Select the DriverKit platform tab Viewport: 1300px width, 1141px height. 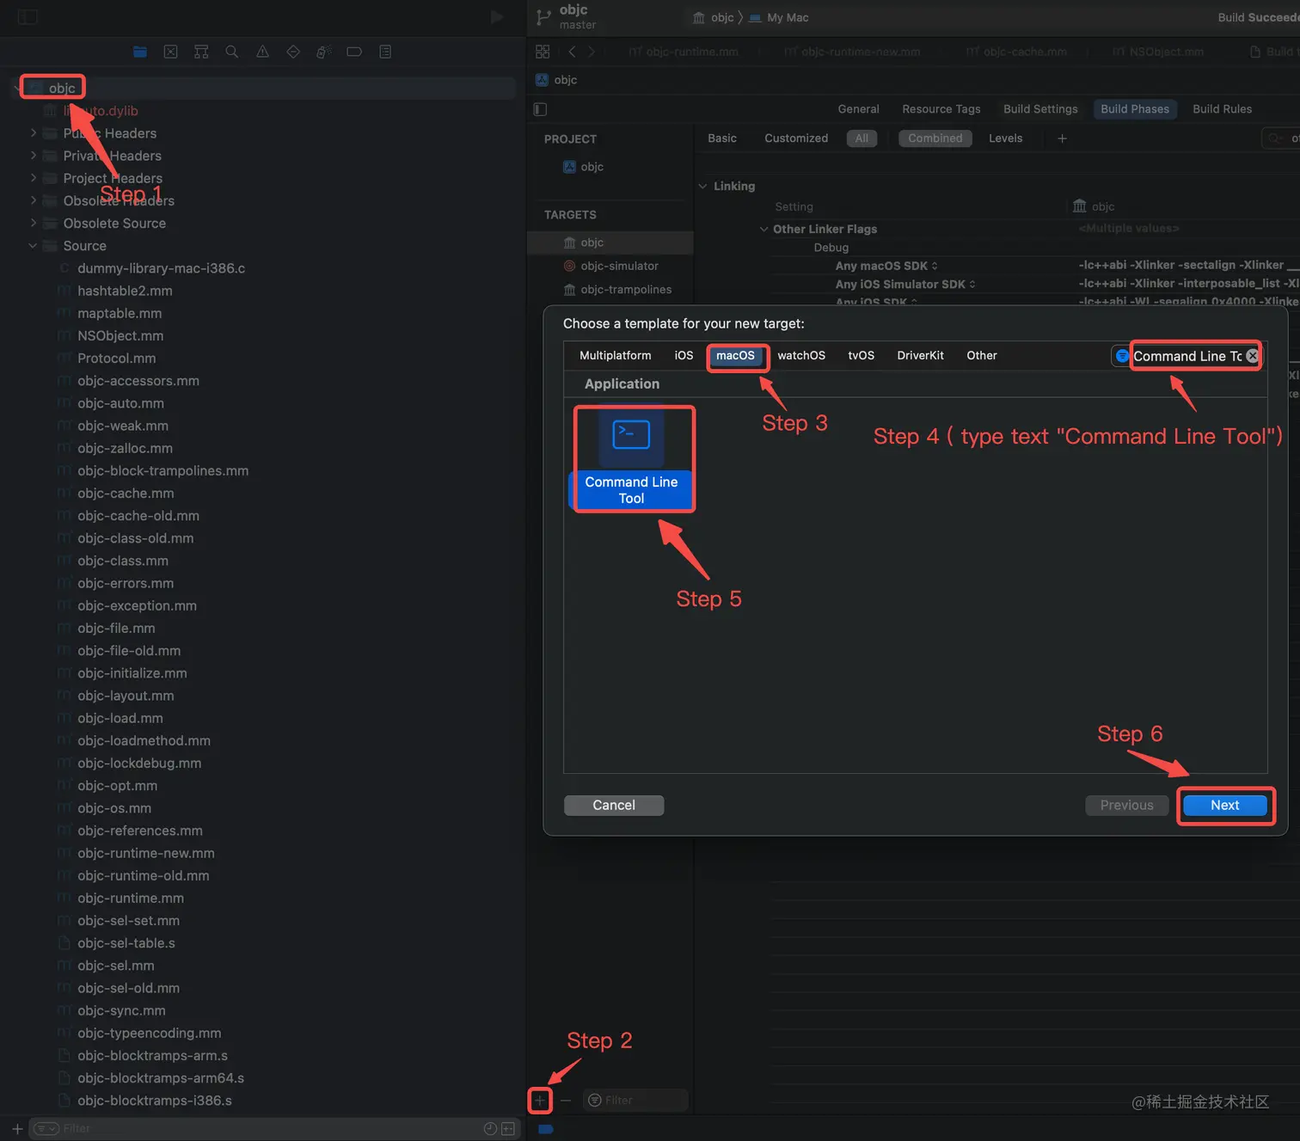(x=920, y=356)
